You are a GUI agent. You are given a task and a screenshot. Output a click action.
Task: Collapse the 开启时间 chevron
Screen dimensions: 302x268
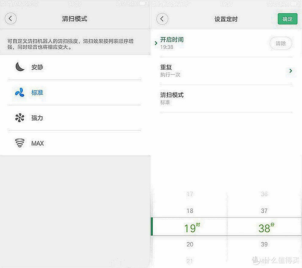click(156, 43)
